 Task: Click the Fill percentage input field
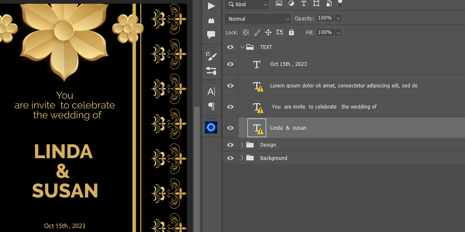coord(325,32)
